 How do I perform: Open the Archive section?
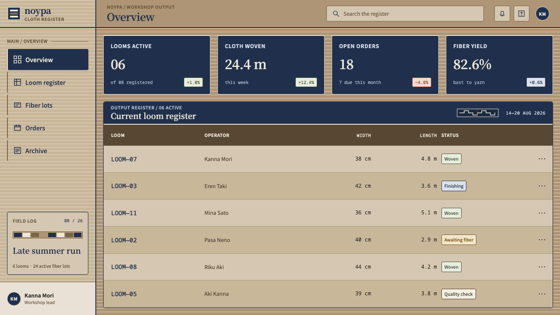(48, 150)
